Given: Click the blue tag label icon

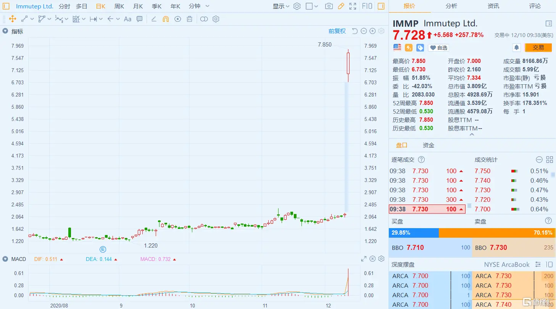Looking at the screenshot, I should coord(420,48).
